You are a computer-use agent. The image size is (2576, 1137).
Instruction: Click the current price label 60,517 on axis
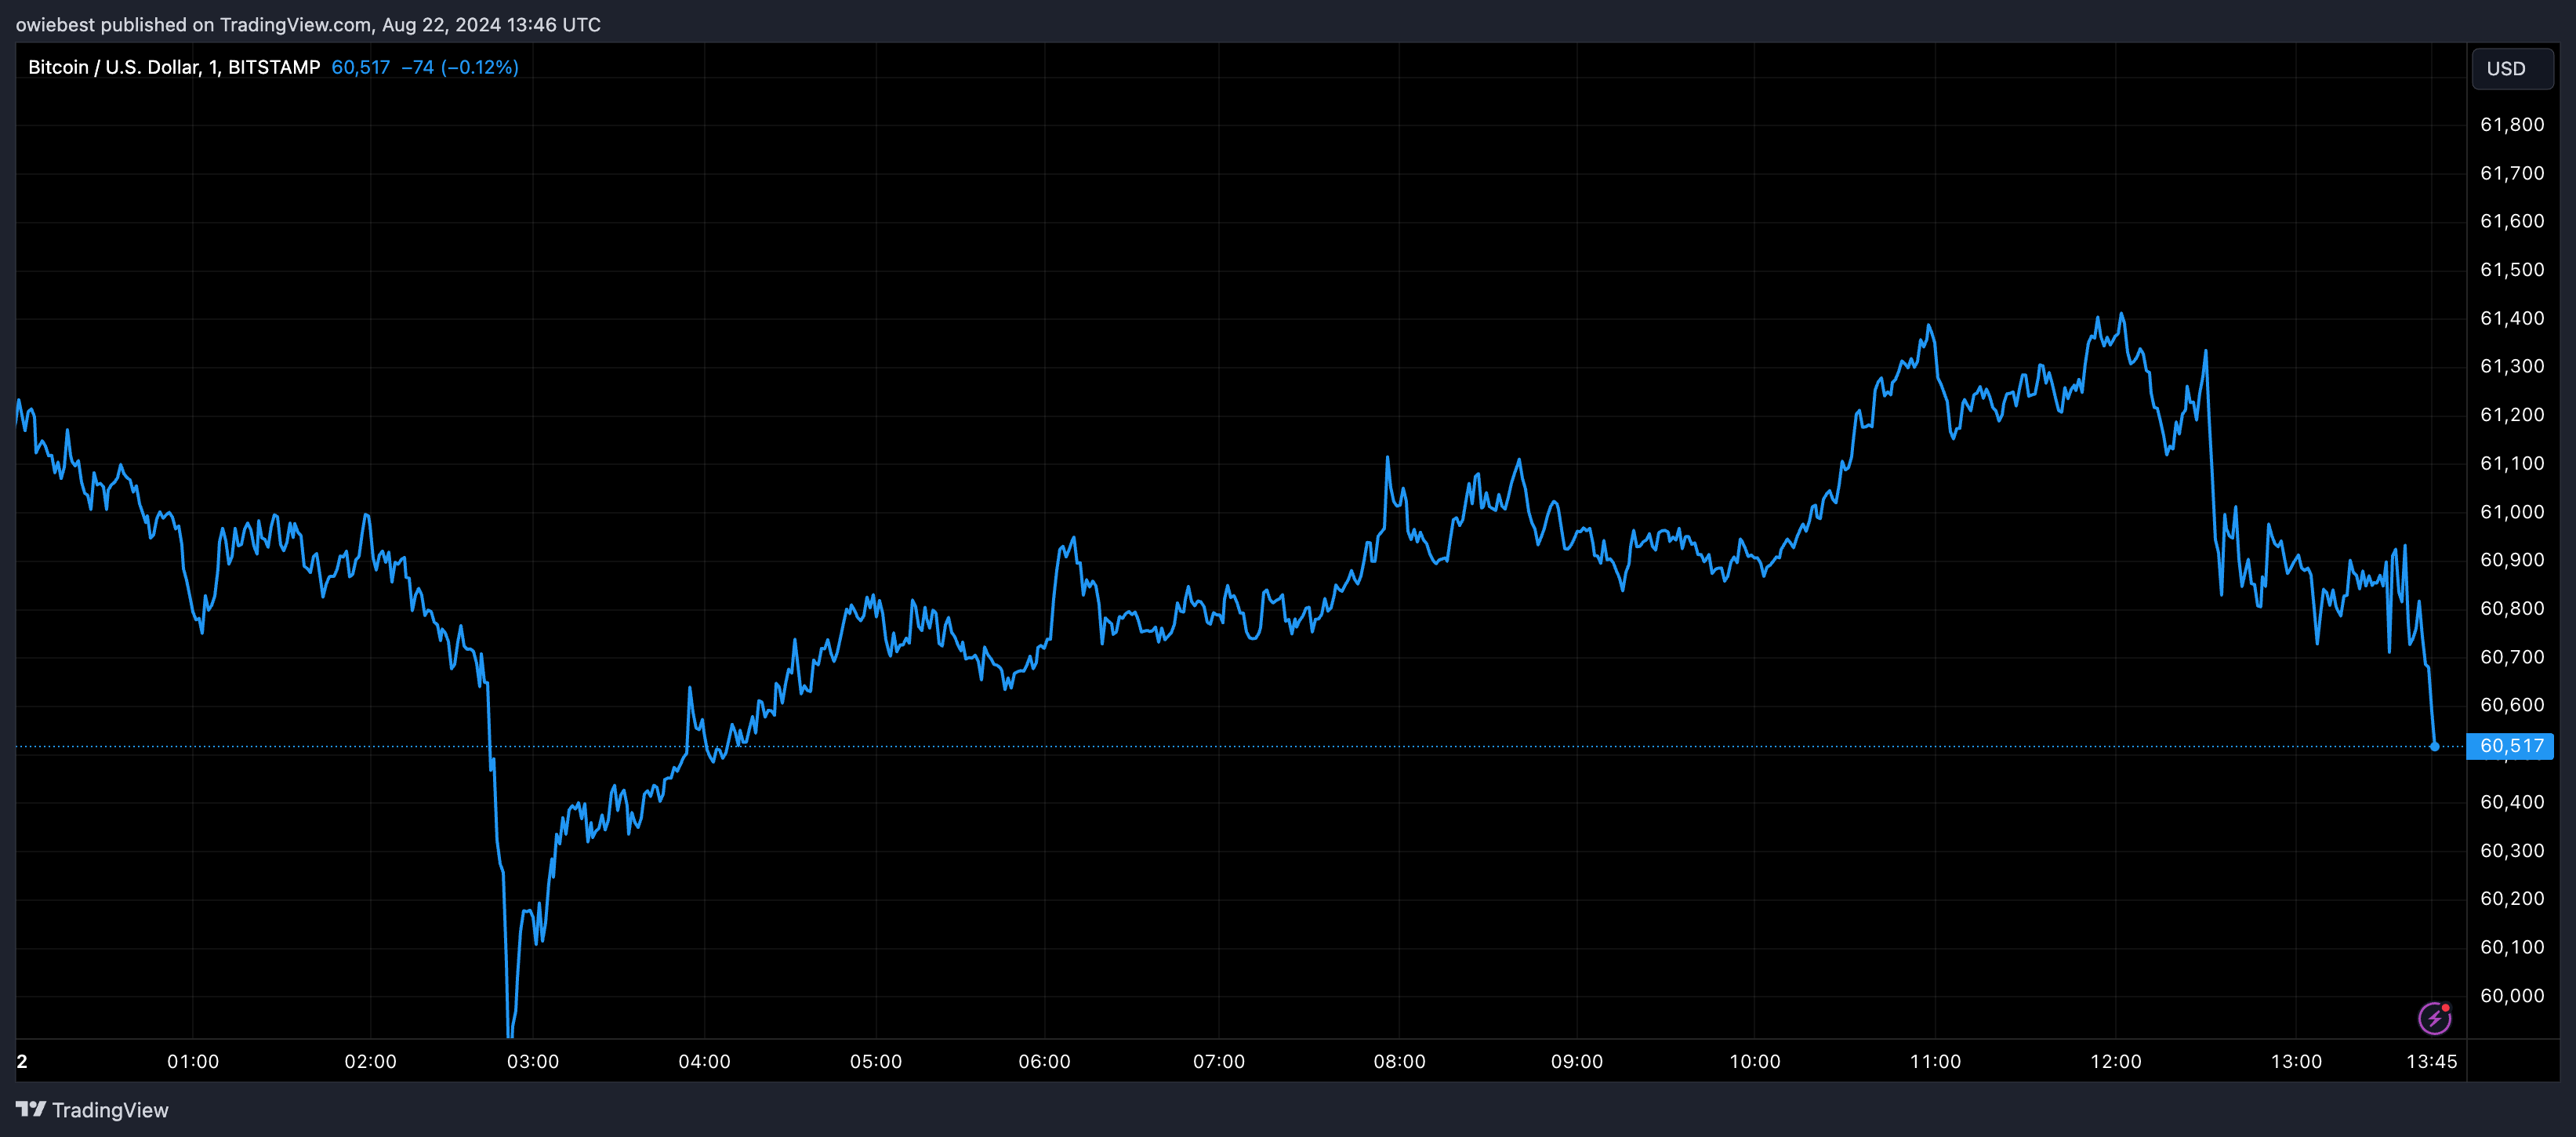click(x=2510, y=746)
